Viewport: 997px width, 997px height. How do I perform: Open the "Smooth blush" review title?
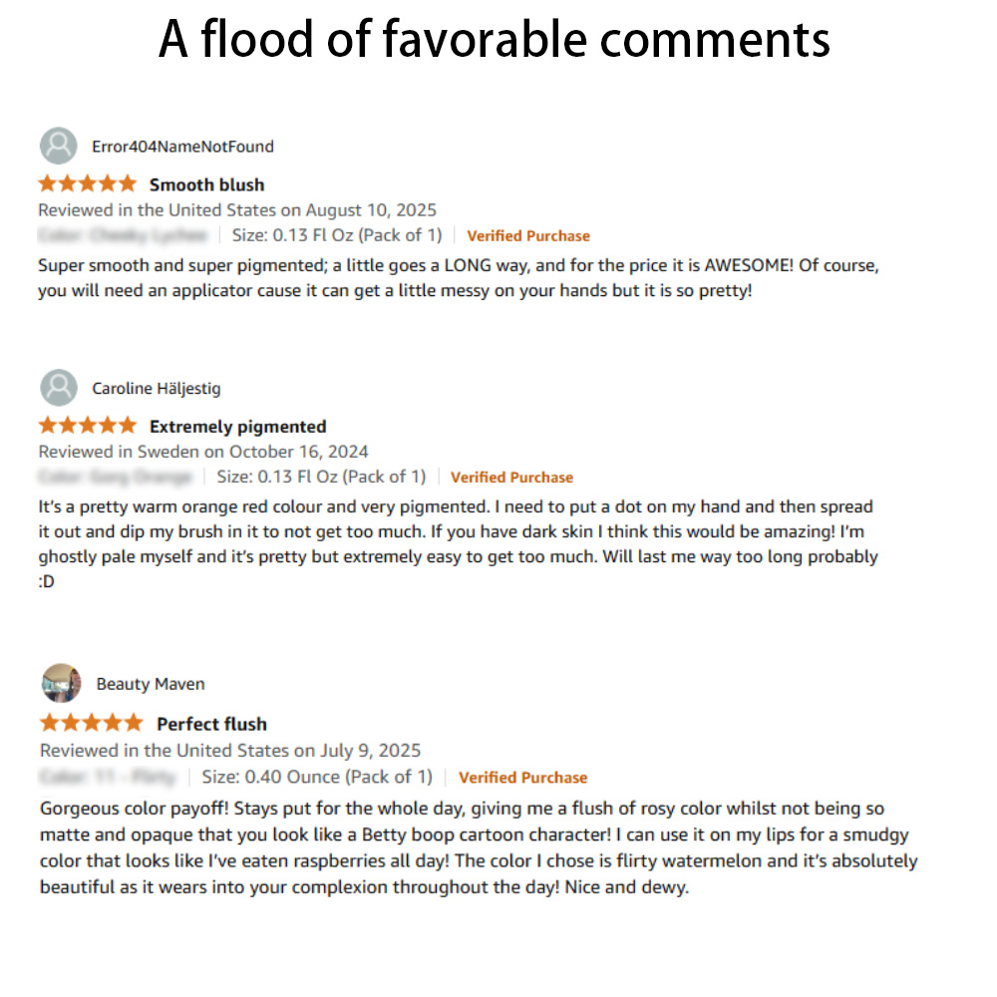[x=207, y=184]
